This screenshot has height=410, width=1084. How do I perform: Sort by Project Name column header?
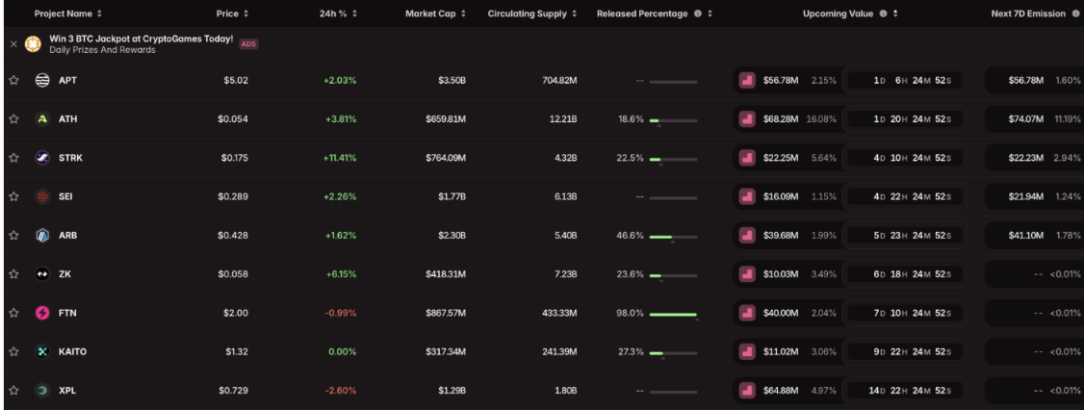[x=67, y=13]
